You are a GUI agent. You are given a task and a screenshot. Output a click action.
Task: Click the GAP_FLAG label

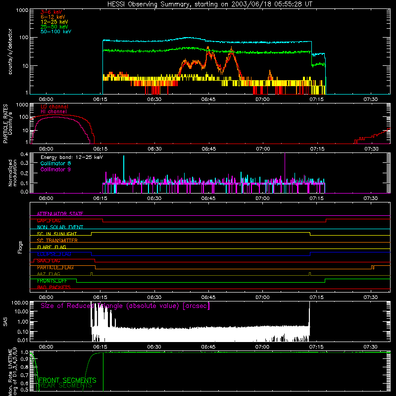pyautogui.click(x=49, y=220)
